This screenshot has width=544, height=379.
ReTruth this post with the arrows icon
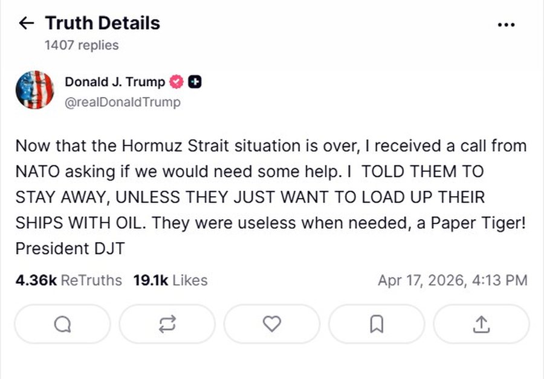point(167,325)
